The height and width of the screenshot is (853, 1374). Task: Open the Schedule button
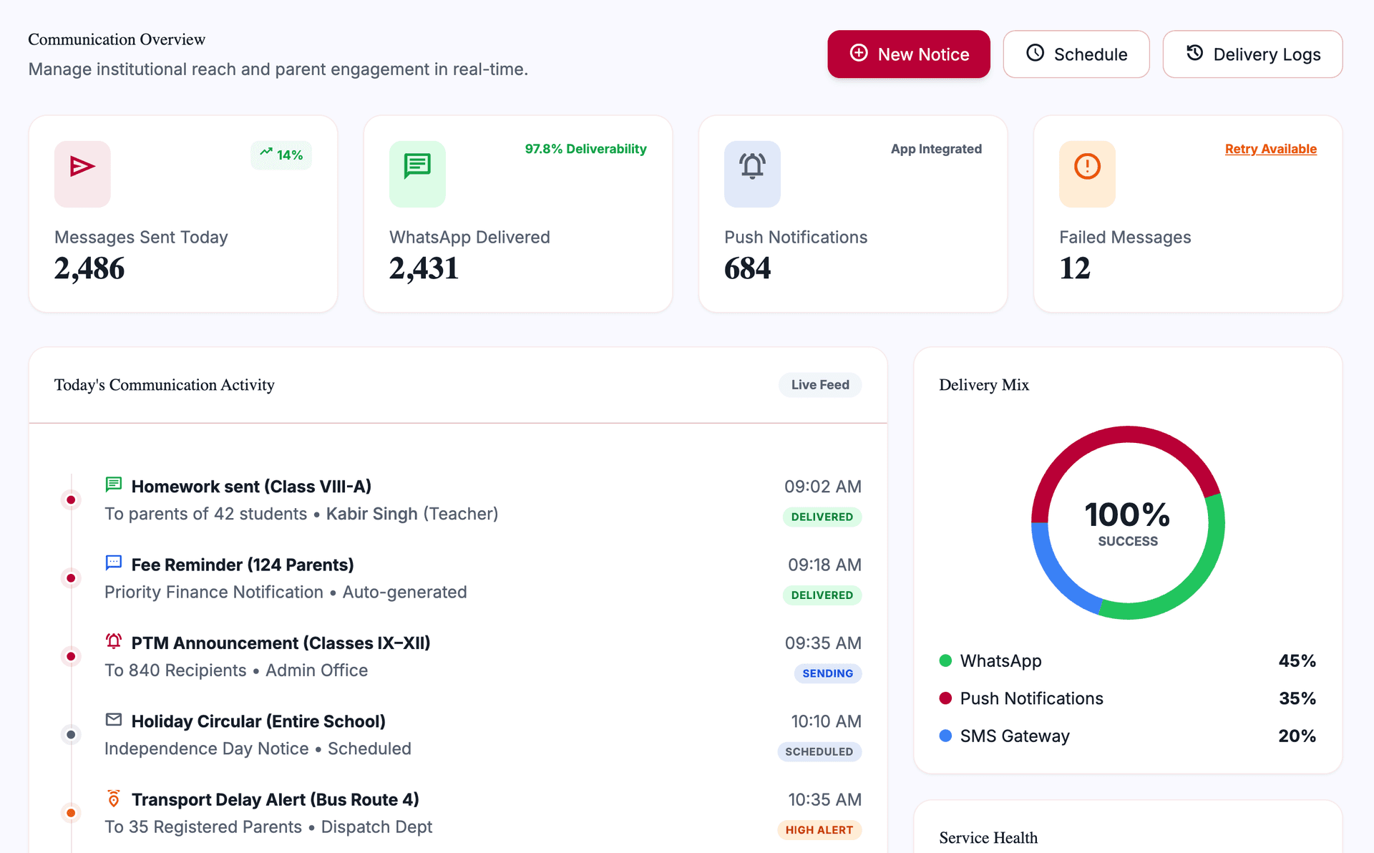pyautogui.click(x=1076, y=54)
